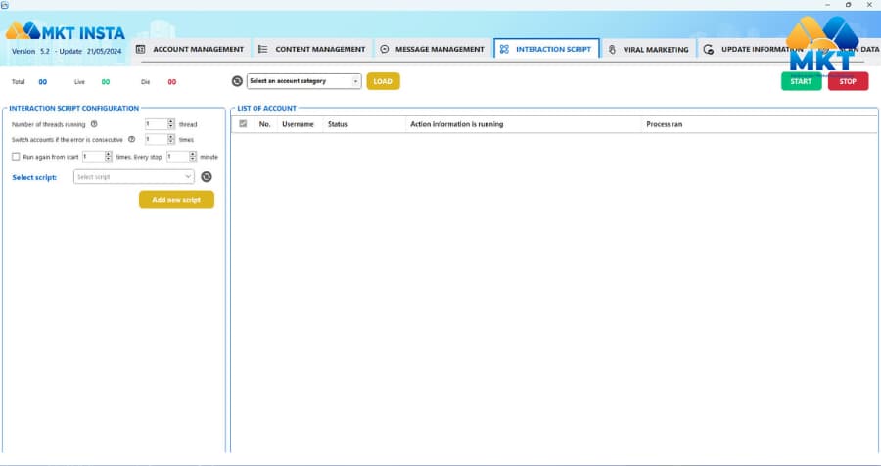This screenshot has width=881, height=466.
Task: Open the Select an account category dropdown
Action: click(x=304, y=81)
